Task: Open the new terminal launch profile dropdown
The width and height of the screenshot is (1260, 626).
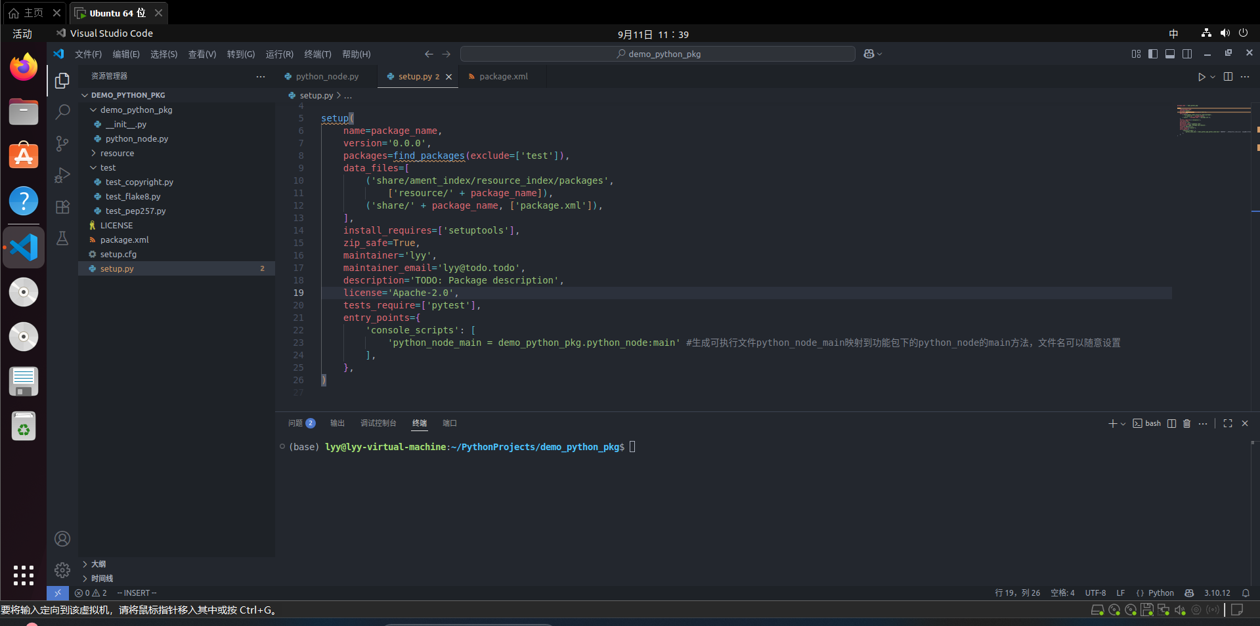Action: (1123, 424)
